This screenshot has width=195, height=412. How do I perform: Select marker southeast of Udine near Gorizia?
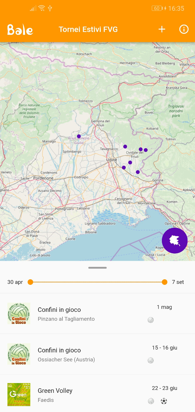[138, 172]
